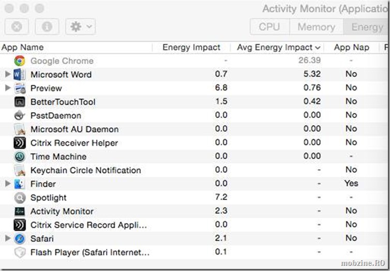Select the Keychain Circle Notification name
Image resolution: width=390 pixels, height=271 pixels.
pyautogui.click(x=85, y=170)
